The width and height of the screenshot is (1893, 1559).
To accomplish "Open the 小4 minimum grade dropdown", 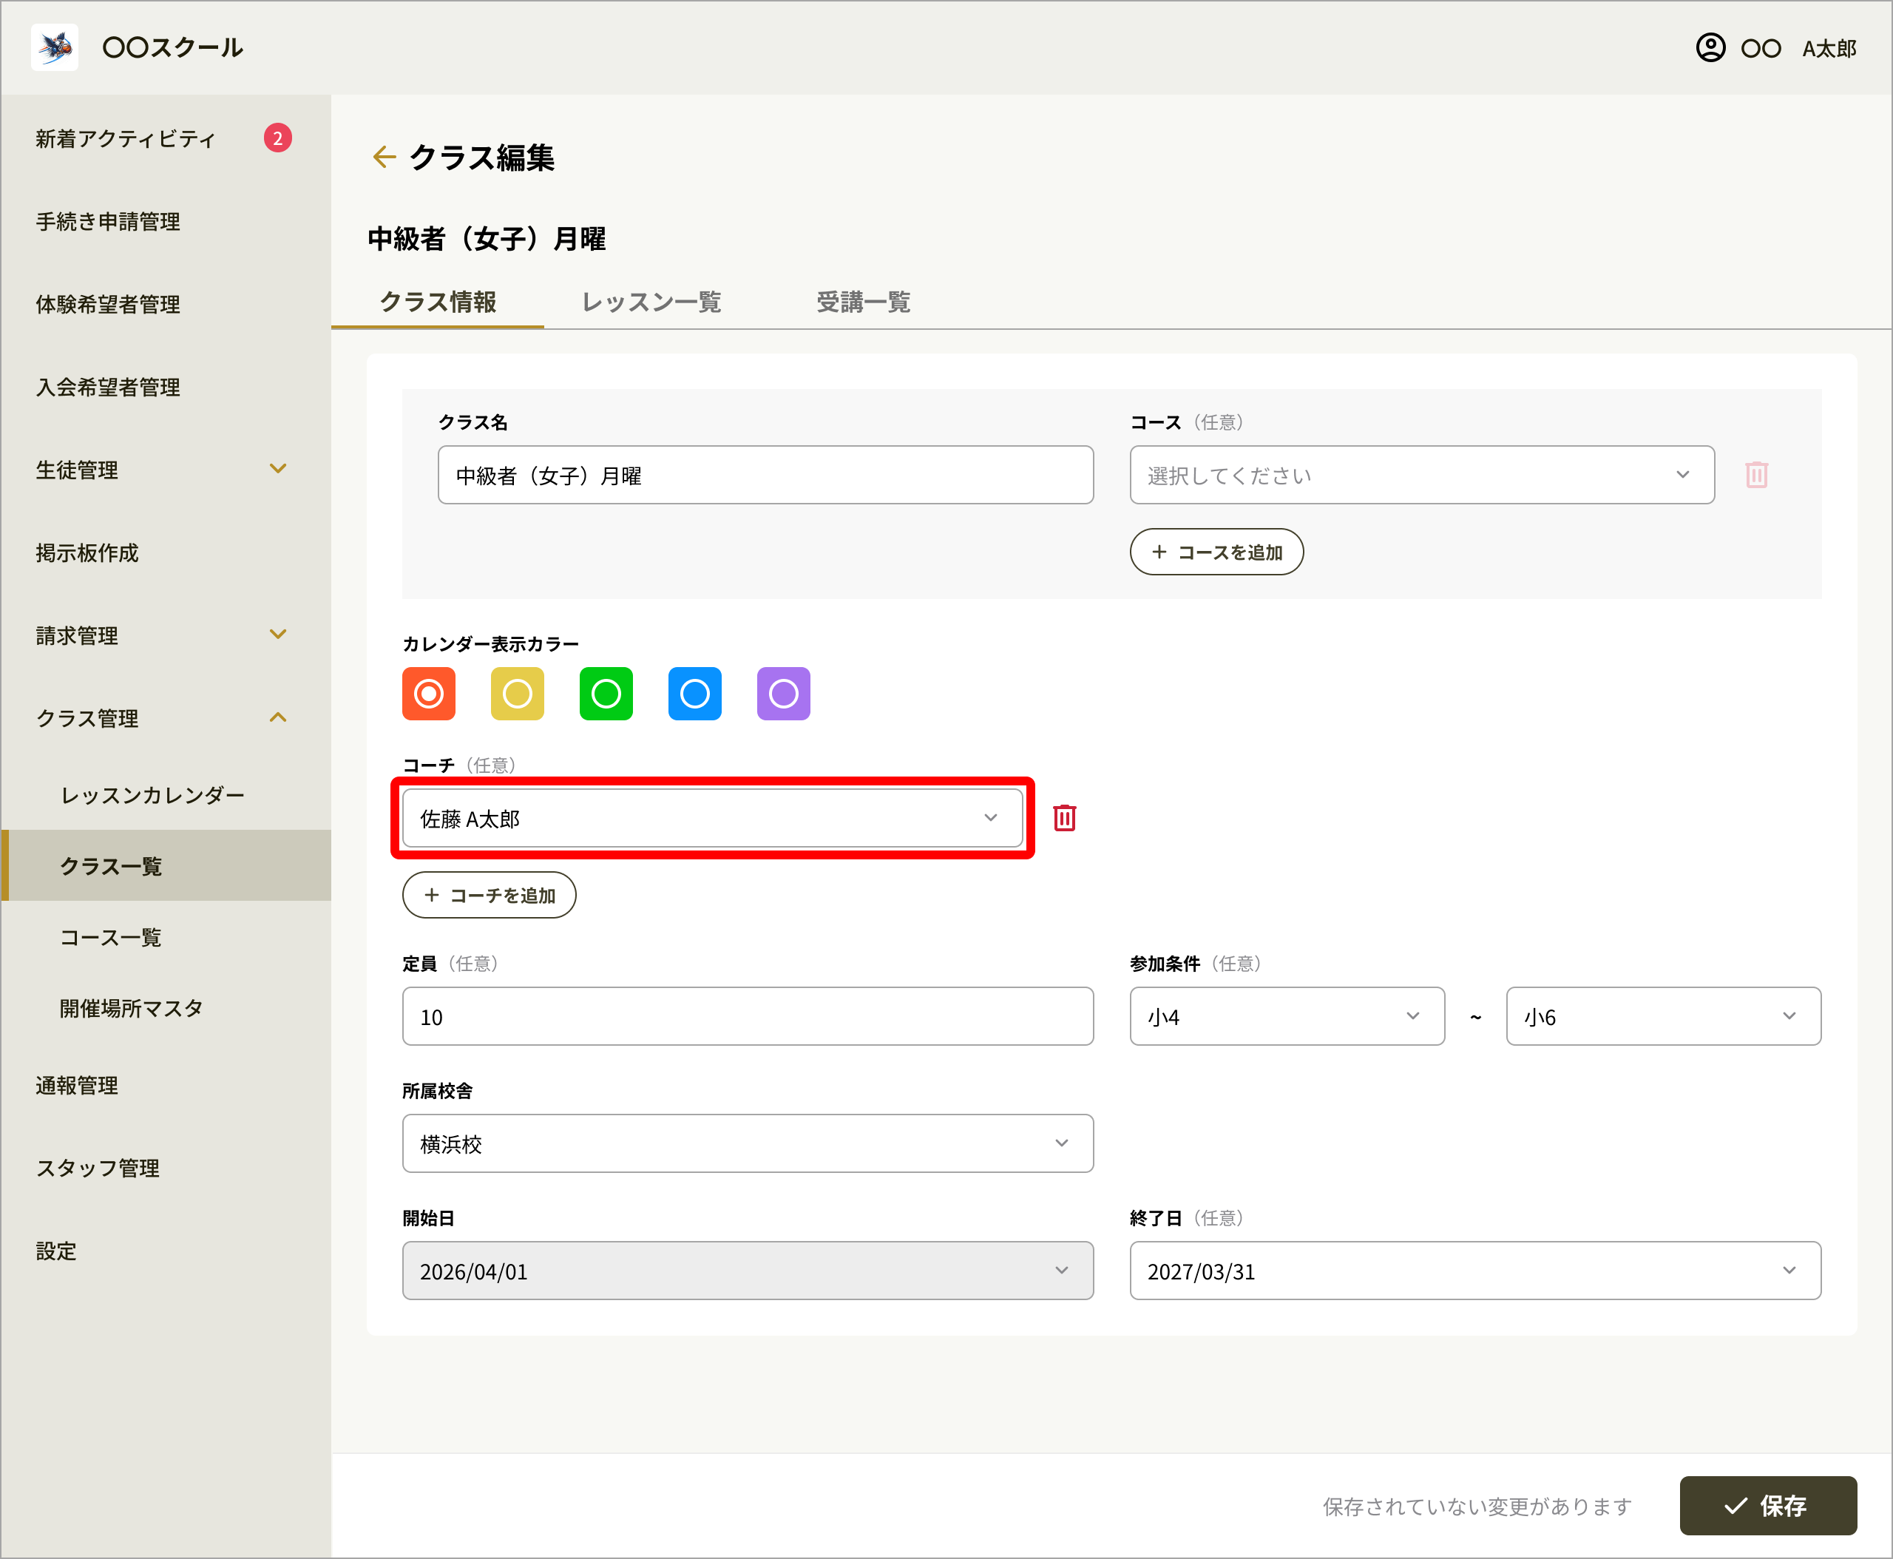I will pyautogui.click(x=1287, y=1017).
